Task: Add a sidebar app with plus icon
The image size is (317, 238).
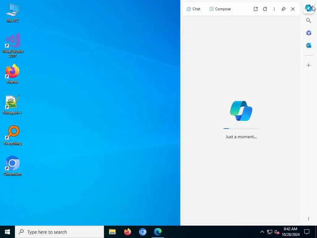Action: 309,65
